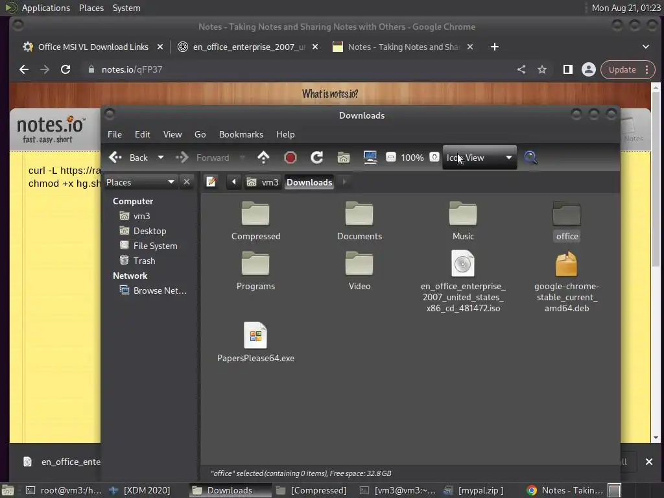This screenshot has height=498, width=664.
Task: Open the System panel menu
Action: 126,8
